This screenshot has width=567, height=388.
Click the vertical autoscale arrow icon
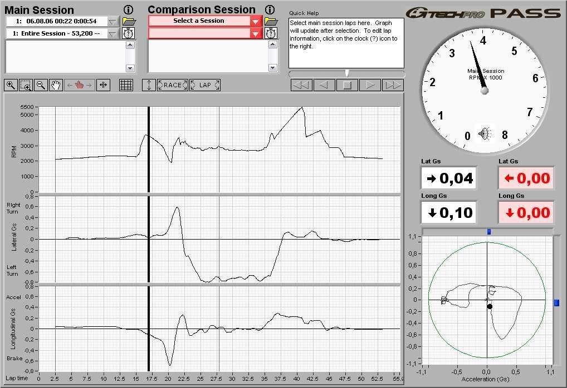click(x=149, y=85)
